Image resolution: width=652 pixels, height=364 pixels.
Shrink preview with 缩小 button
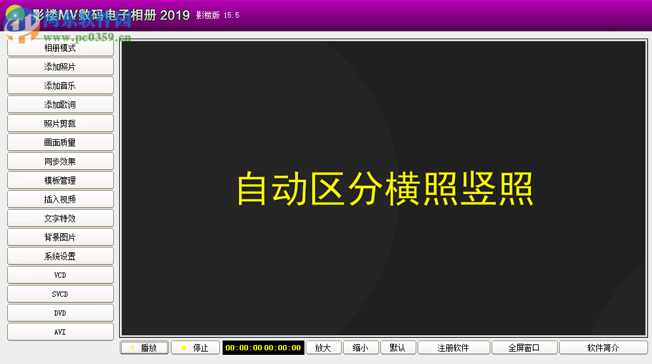coord(361,348)
